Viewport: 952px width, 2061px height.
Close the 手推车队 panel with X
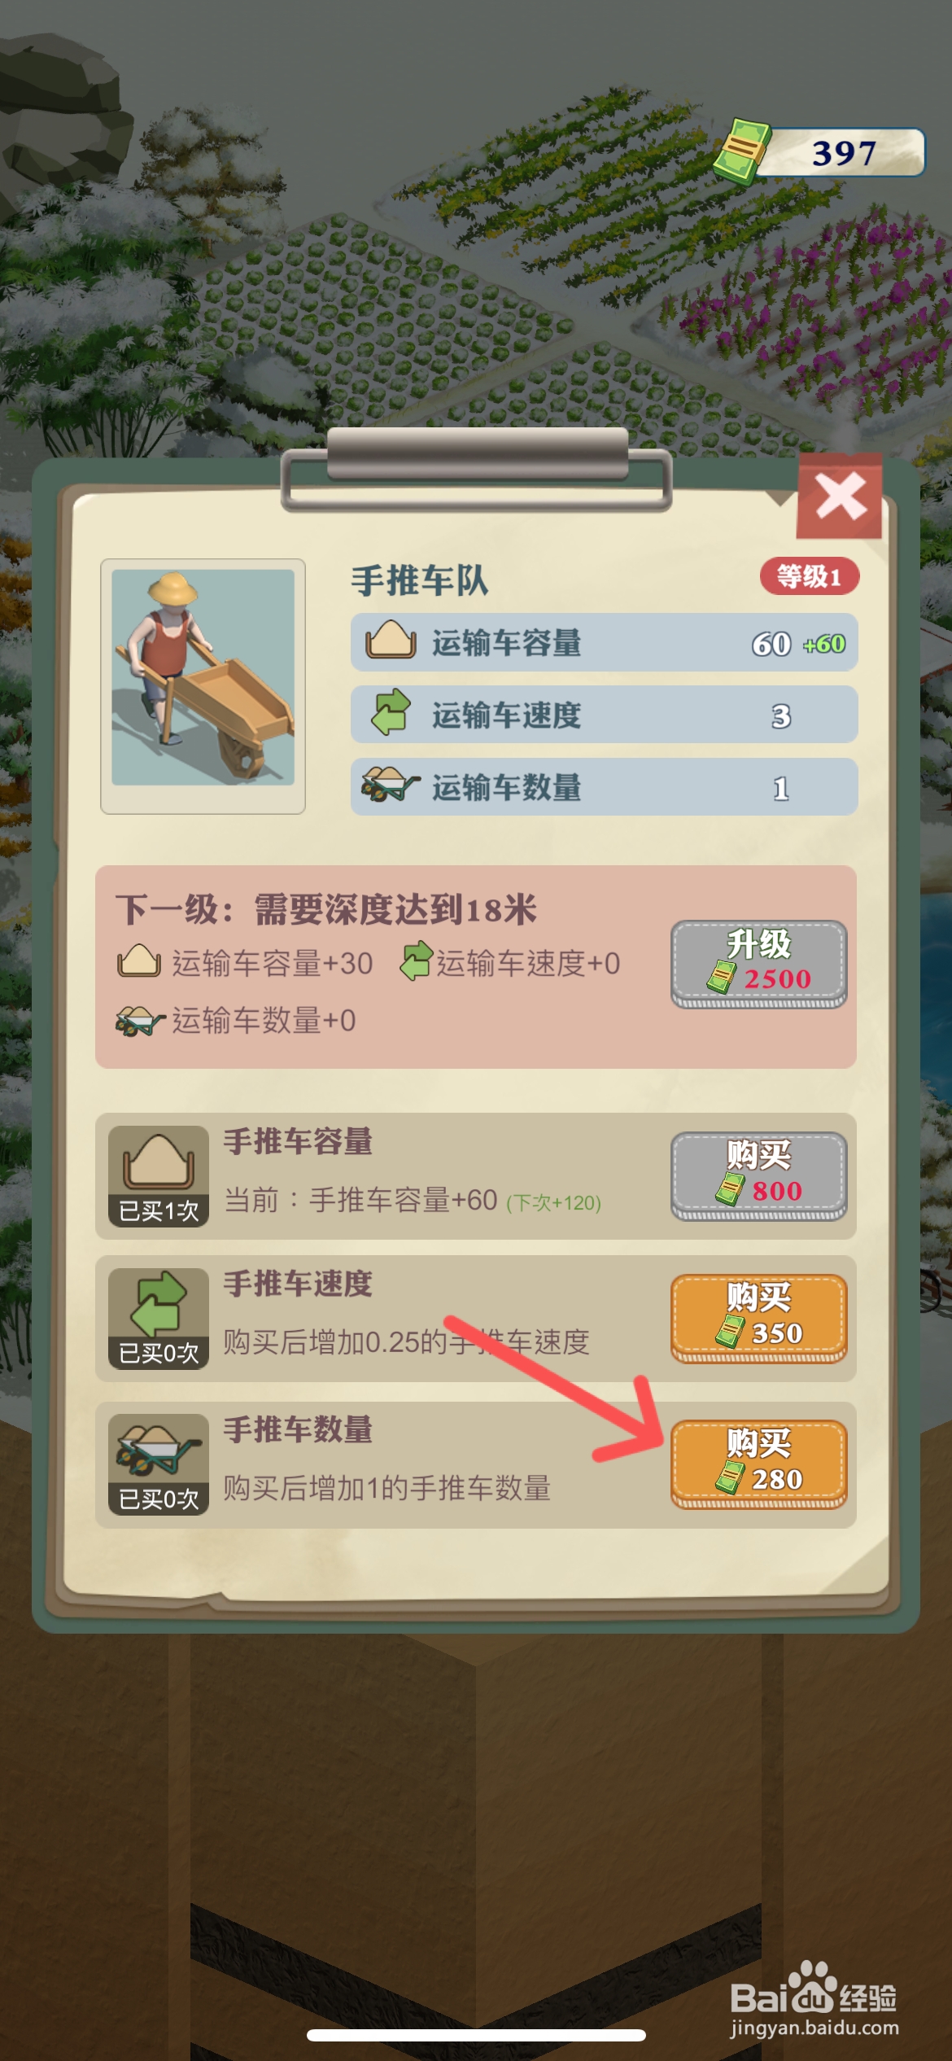[839, 496]
